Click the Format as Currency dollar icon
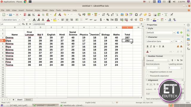The image size is (191, 107). coord(101,20)
